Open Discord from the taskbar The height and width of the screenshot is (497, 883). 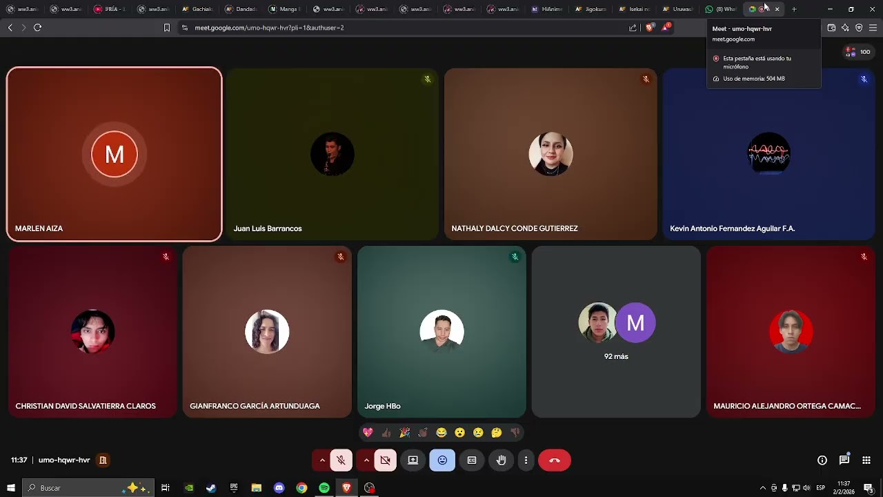coord(279,488)
